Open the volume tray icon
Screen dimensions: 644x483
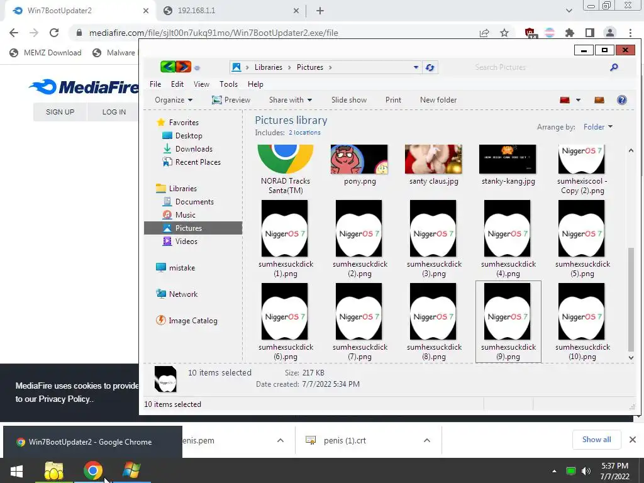(586, 471)
